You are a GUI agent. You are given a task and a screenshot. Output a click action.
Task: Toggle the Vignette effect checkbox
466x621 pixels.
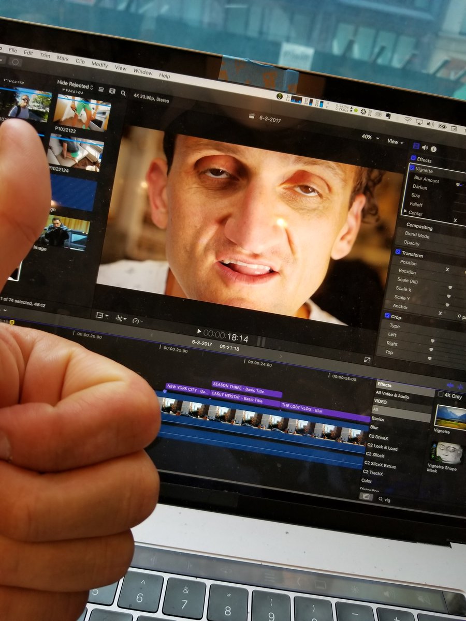[x=412, y=168]
